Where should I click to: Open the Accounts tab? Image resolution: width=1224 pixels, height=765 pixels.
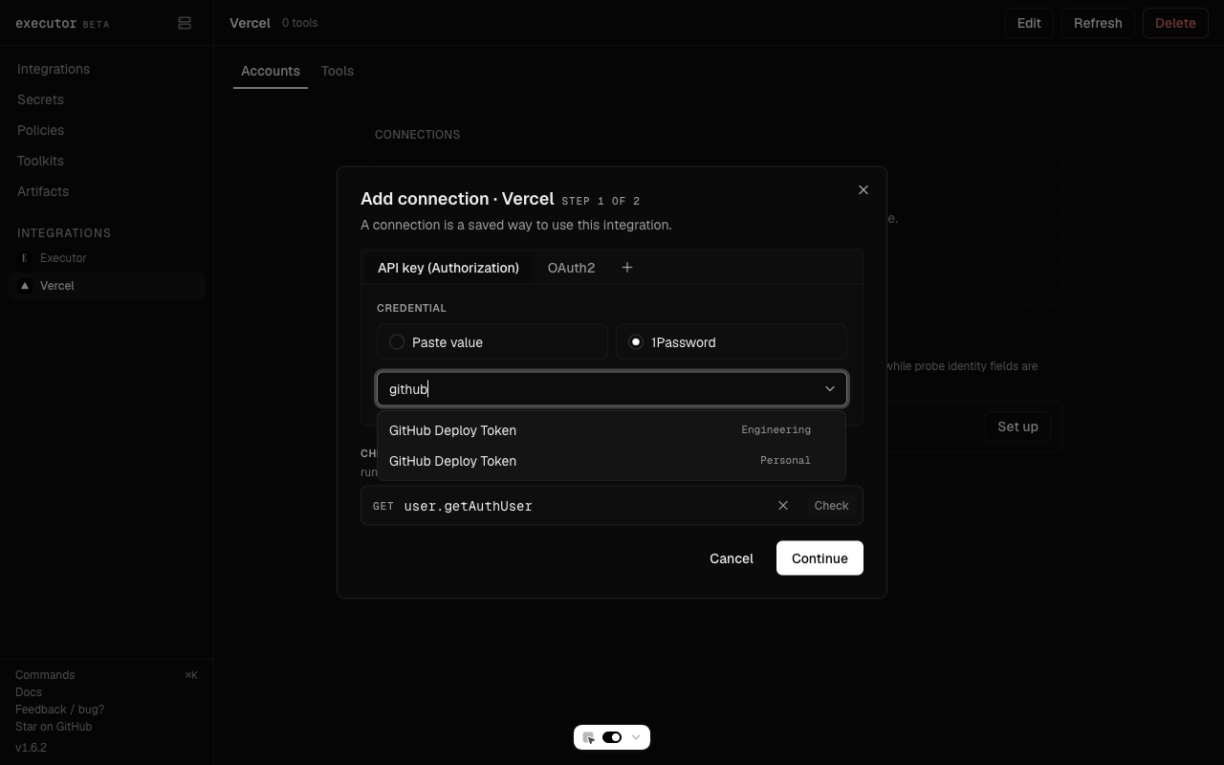271,71
